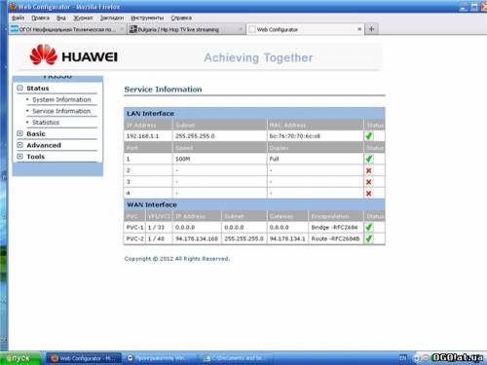Select Bridge -RFC2684 encapsulation text
487x365 pixels.
[334, 228]
